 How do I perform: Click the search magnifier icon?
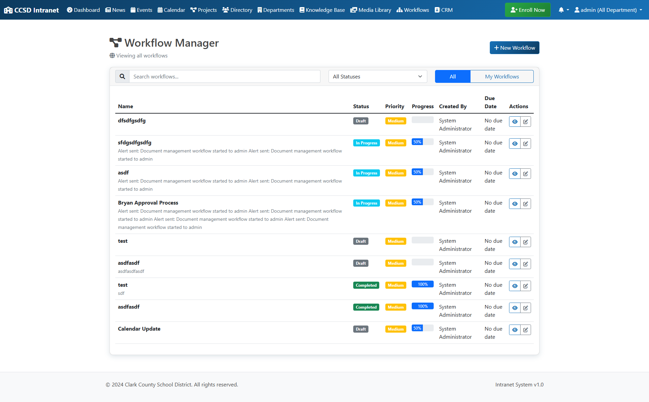point(122,76)
